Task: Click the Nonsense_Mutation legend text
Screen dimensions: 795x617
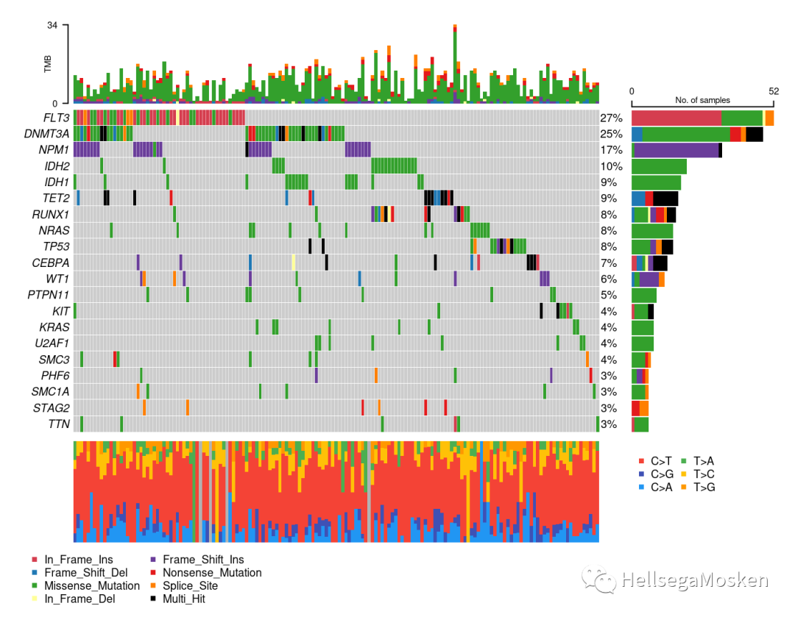Action: 212,572
